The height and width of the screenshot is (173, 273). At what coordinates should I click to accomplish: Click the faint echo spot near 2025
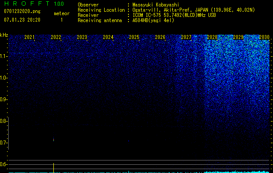tap(128, 141)
